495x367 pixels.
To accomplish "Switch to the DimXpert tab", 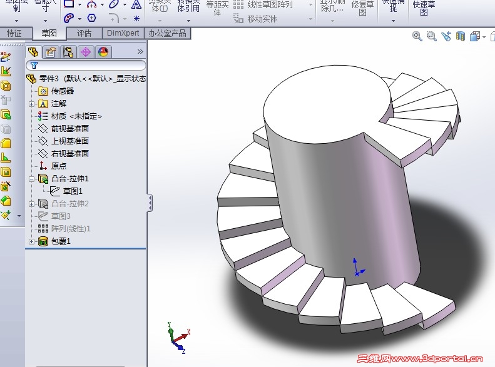I will pos(123,33).
